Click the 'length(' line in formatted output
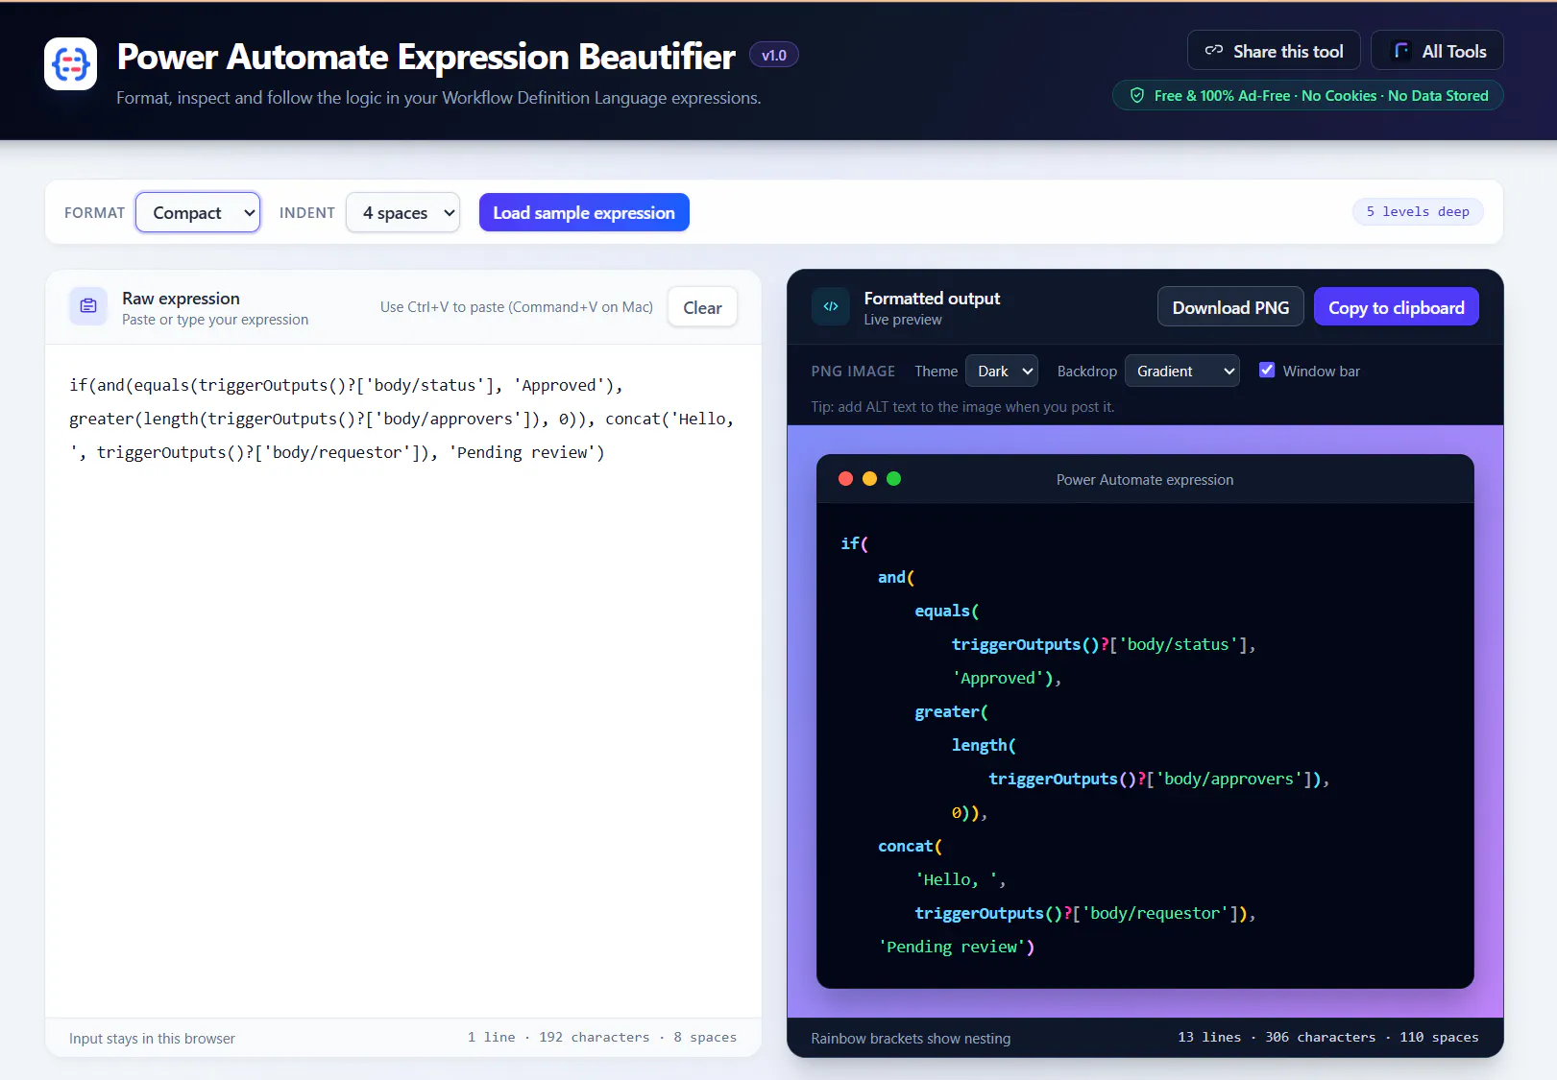Image resolution: width=1557 pixels, height=1080 pixels. 984,745
